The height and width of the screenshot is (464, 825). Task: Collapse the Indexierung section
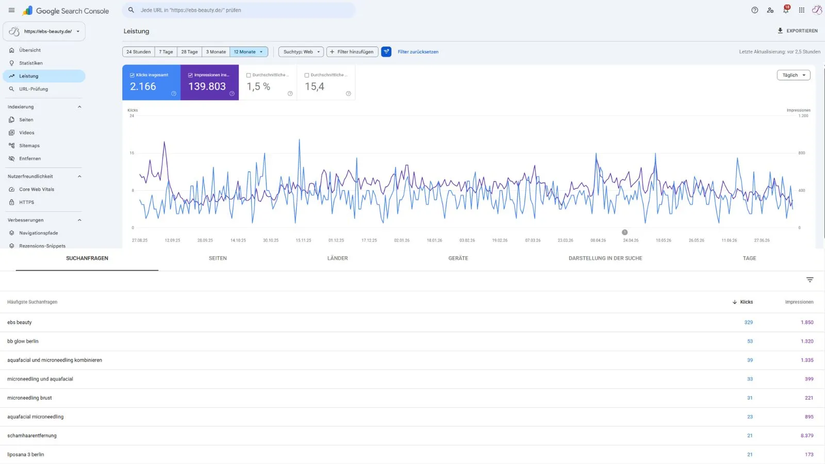[79, 107]
